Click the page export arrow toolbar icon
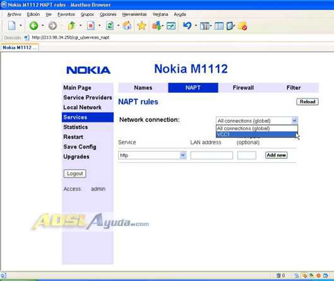The image size is (334, 281). (x=230, y=26)
